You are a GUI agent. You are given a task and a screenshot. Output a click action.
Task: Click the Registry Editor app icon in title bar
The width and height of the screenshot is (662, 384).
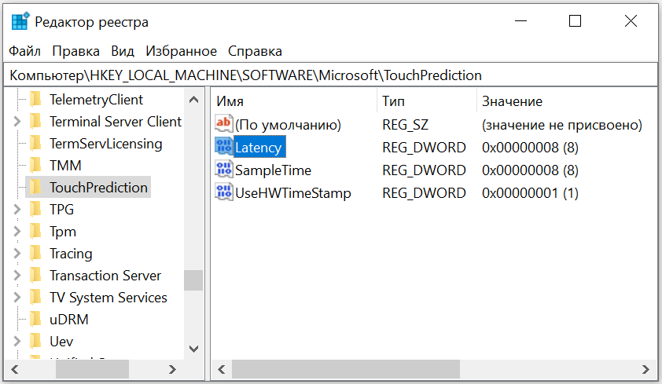[x=20, y=21]
